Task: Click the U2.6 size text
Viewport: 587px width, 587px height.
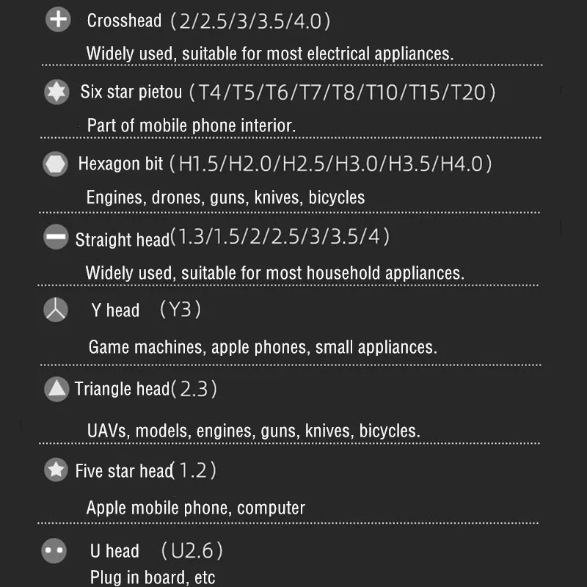Action: point(192,550)
